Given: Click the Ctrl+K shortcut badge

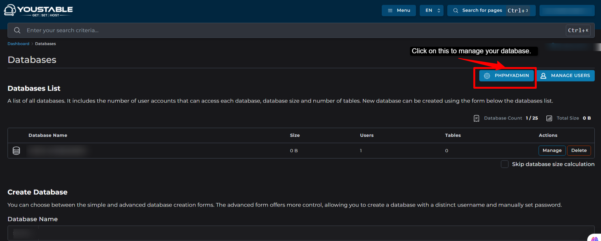Looking at the screenshot, I should pos(578,30).
